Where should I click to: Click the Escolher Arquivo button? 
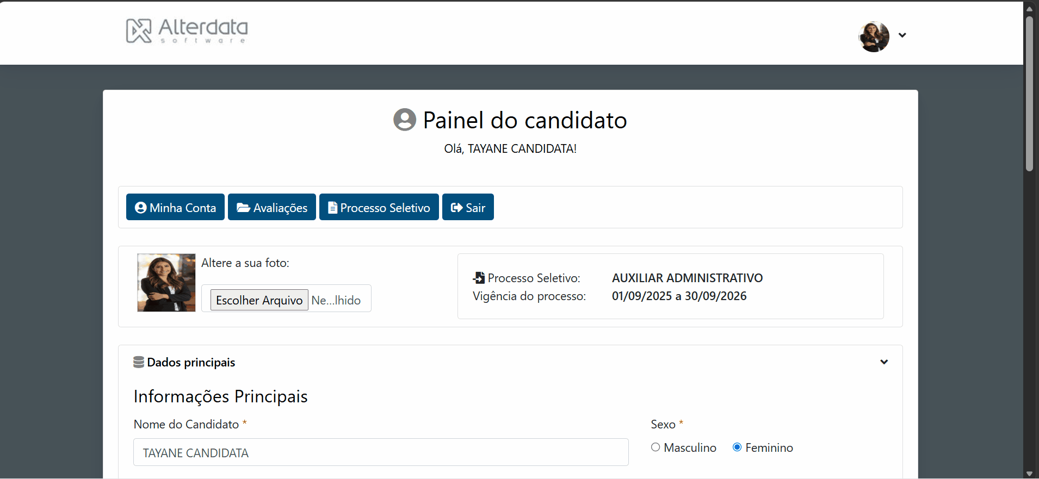pyautogui.click(x=259, y=300)
